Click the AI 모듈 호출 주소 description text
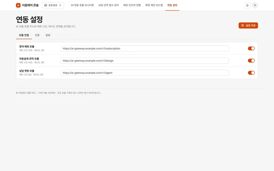The image size is (274, 171). (46, 27)
